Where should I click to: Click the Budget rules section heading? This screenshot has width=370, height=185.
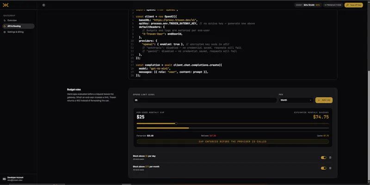(74, 90)
